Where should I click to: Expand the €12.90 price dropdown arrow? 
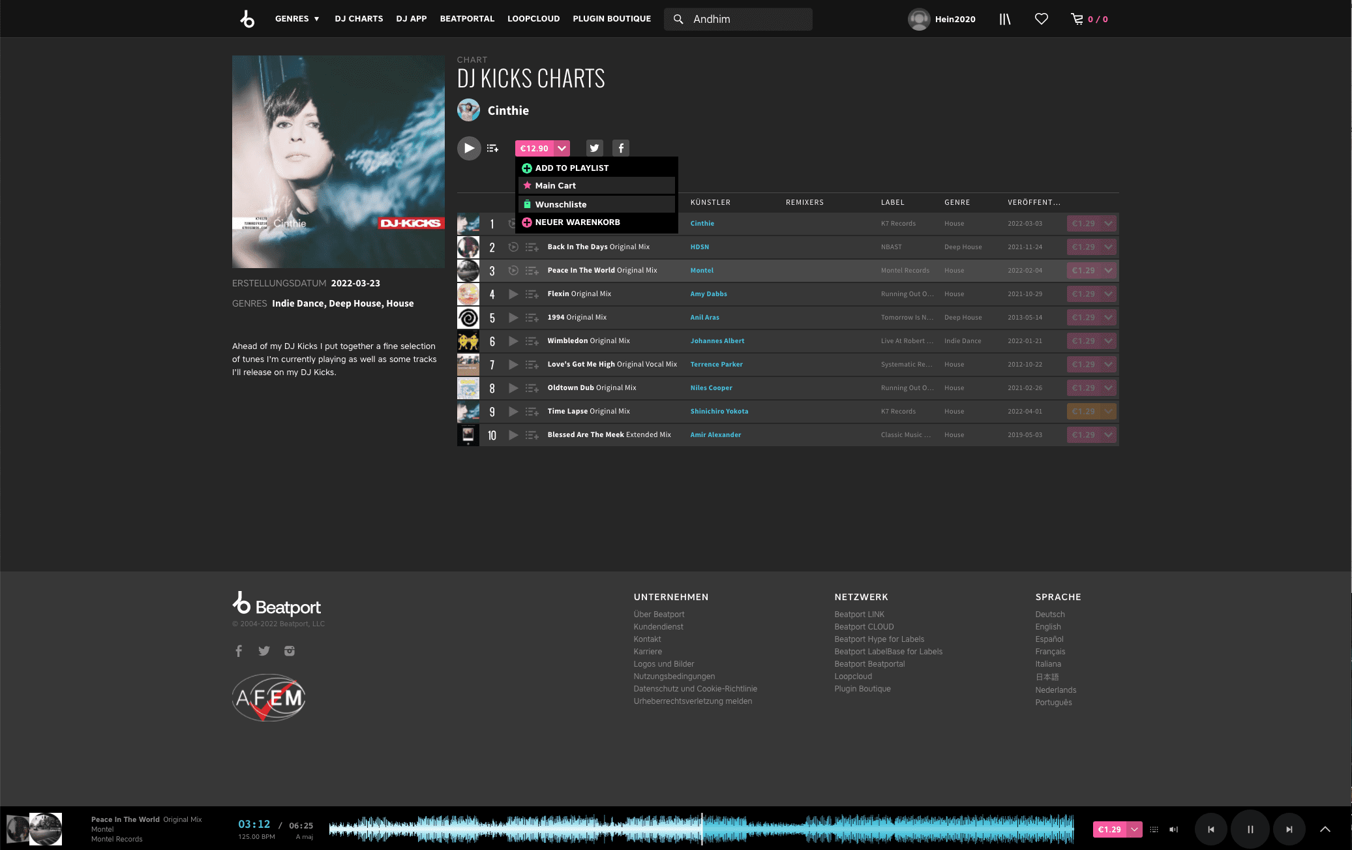click(561, 148)
